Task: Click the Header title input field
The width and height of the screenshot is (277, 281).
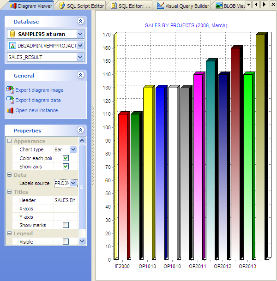Action: coord(65,200)
